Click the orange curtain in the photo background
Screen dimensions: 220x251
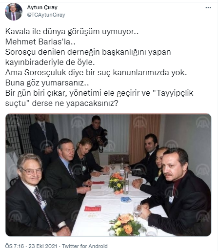pyautogui.click(x=144, y=138)
